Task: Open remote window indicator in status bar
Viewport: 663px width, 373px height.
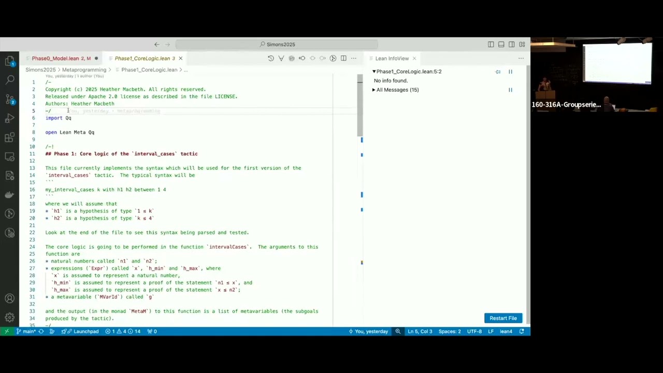Action: click(x=7, y=332)
